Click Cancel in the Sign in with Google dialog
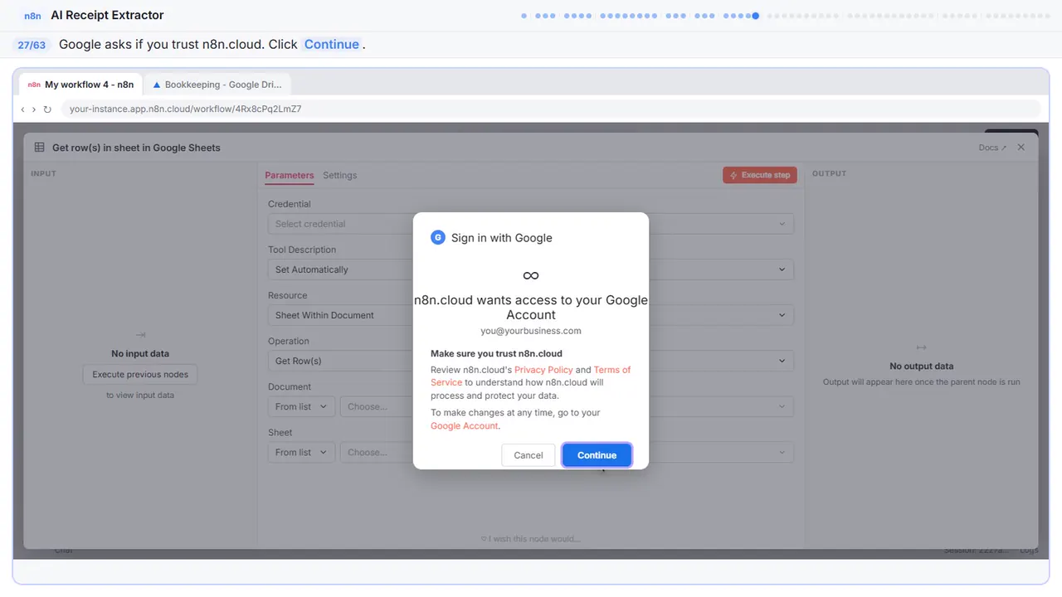This screenshot has height=597, width=1062. point(528,455)
